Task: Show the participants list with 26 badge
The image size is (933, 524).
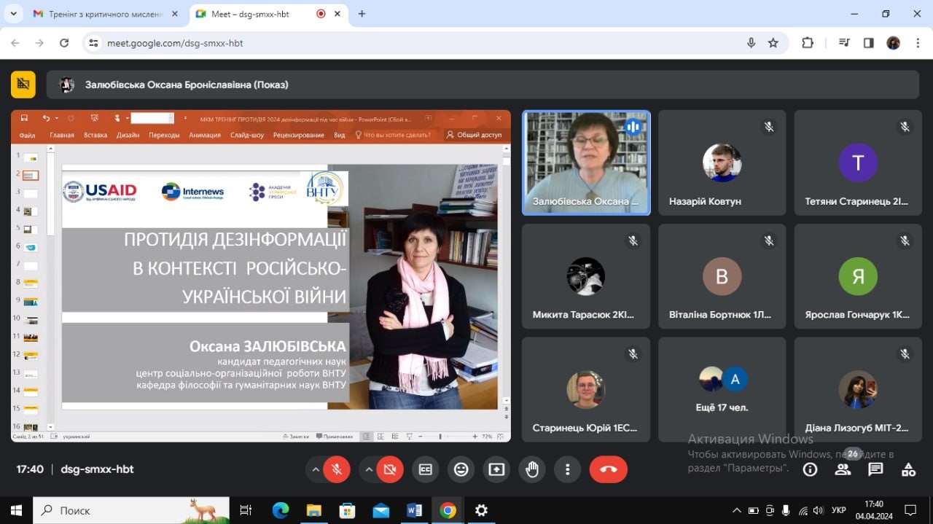Action: 843,469
